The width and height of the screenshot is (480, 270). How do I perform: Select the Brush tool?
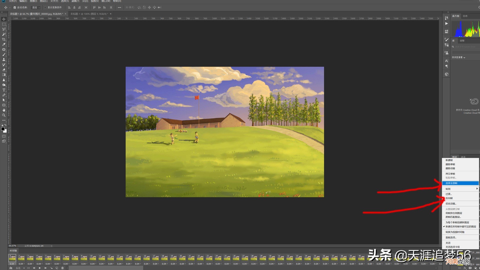pos(4,54)
